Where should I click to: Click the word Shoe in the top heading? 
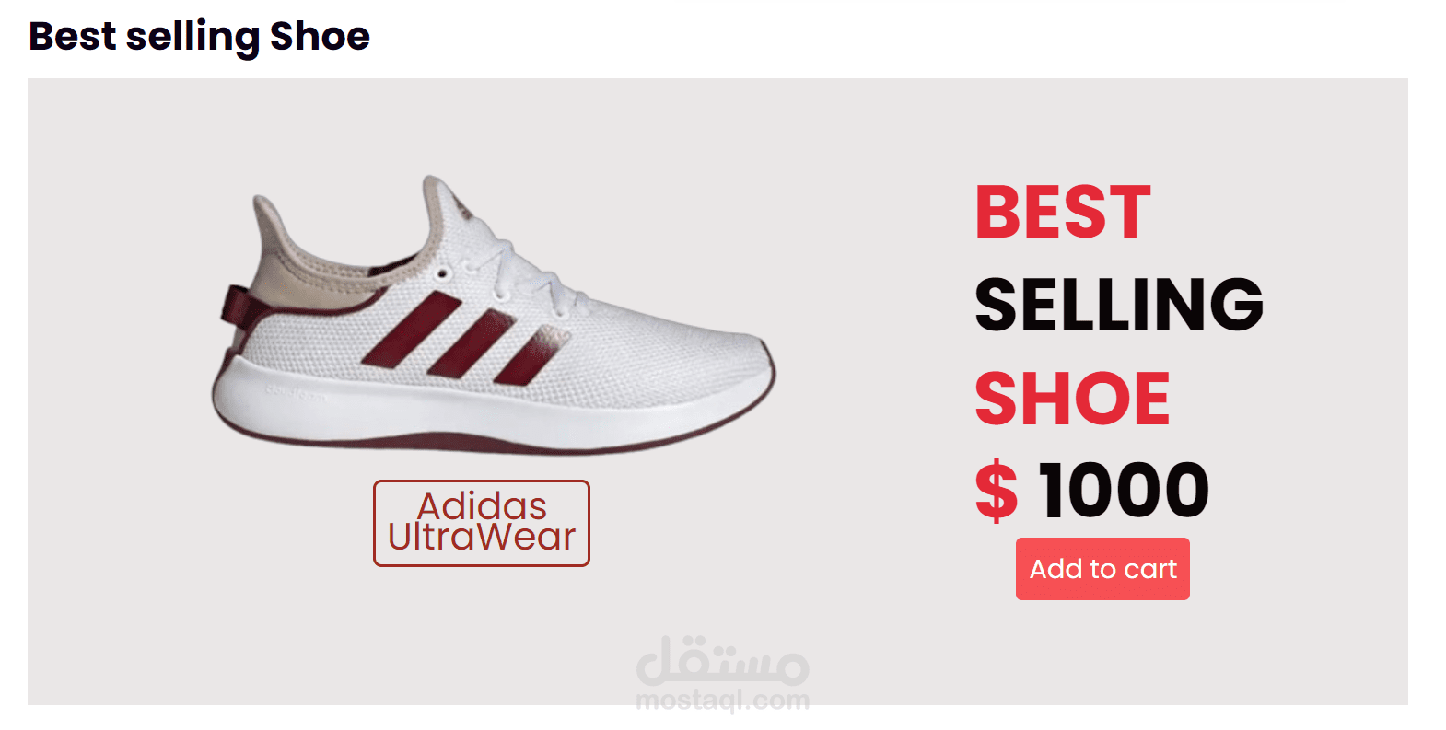320,37
